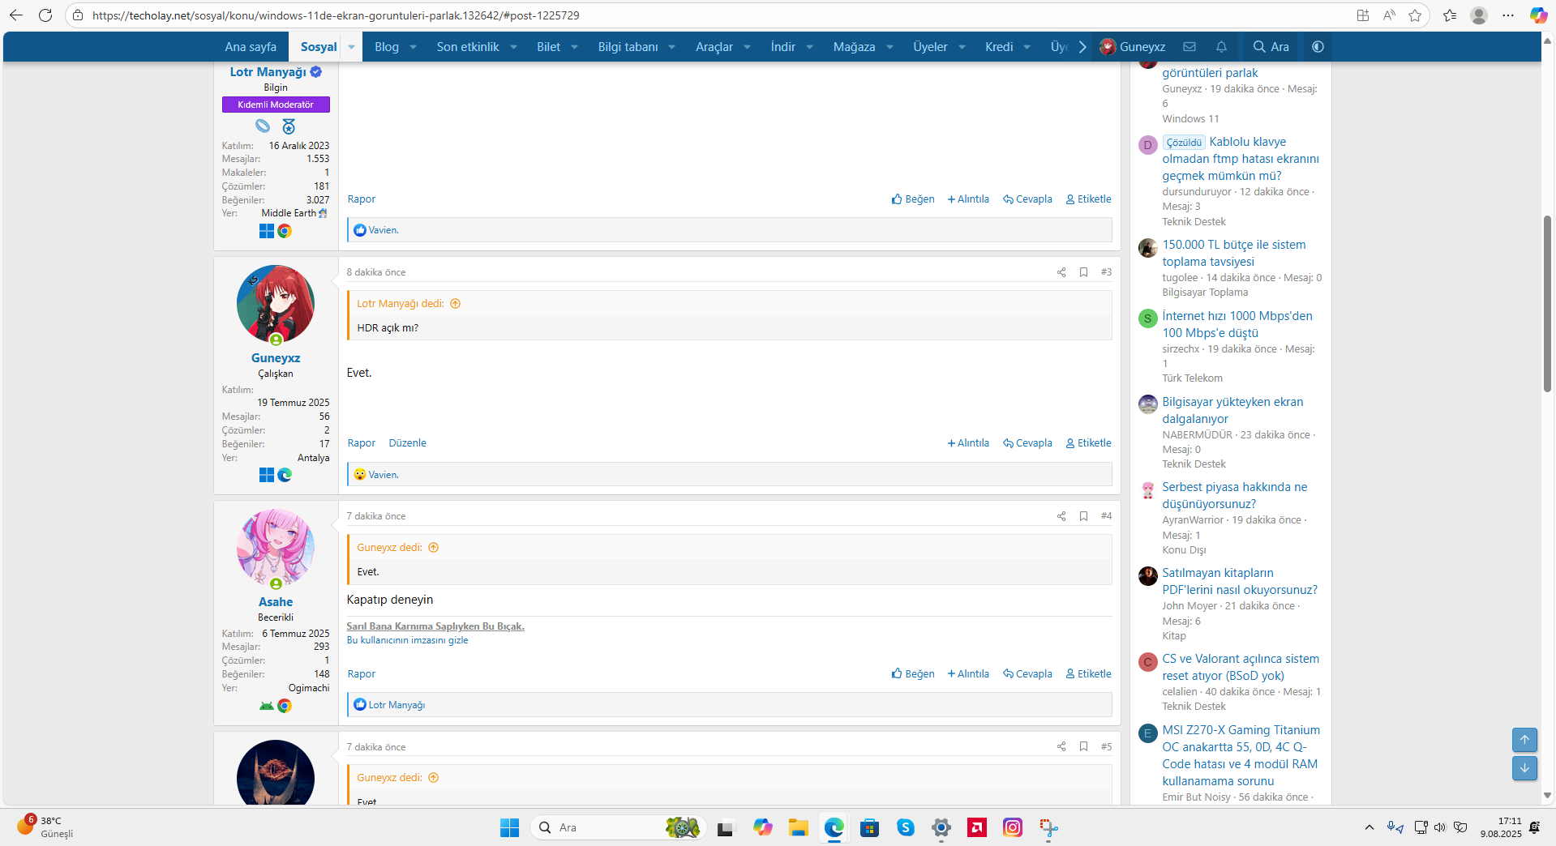
Task: Open File Explorer from taskbar
Action: (x=799, y=827)
